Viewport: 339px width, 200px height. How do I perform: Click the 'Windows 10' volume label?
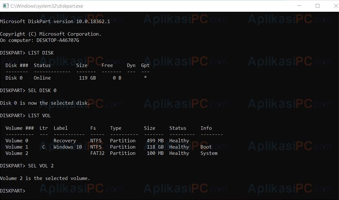(x=67, y=147)
